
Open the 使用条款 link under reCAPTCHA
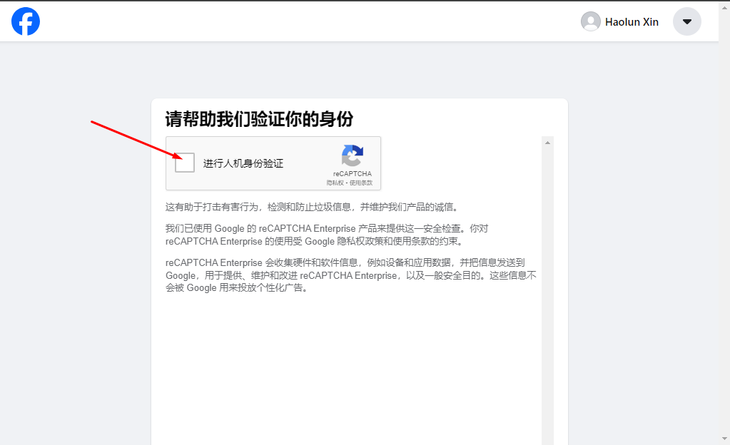pyautogui.click(x=361, y=183)
